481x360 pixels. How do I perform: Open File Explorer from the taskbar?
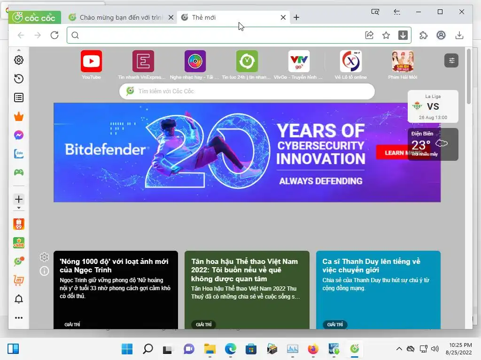(x=210, y=349)
